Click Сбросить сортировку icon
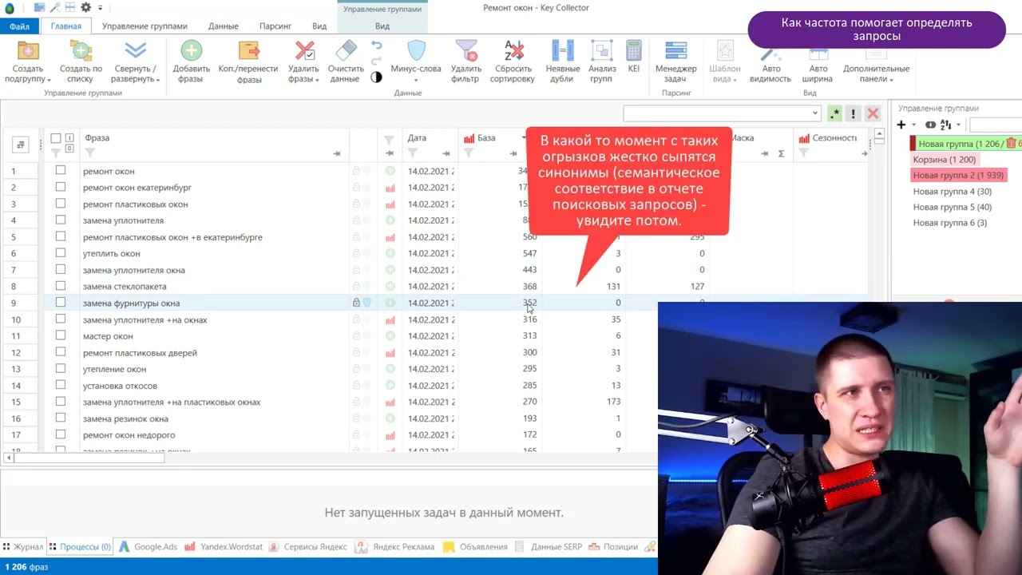 513,51
